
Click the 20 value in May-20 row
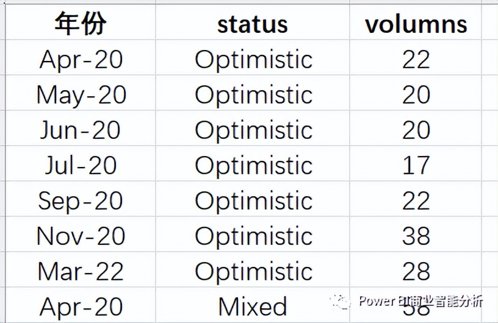click(416, 93)
